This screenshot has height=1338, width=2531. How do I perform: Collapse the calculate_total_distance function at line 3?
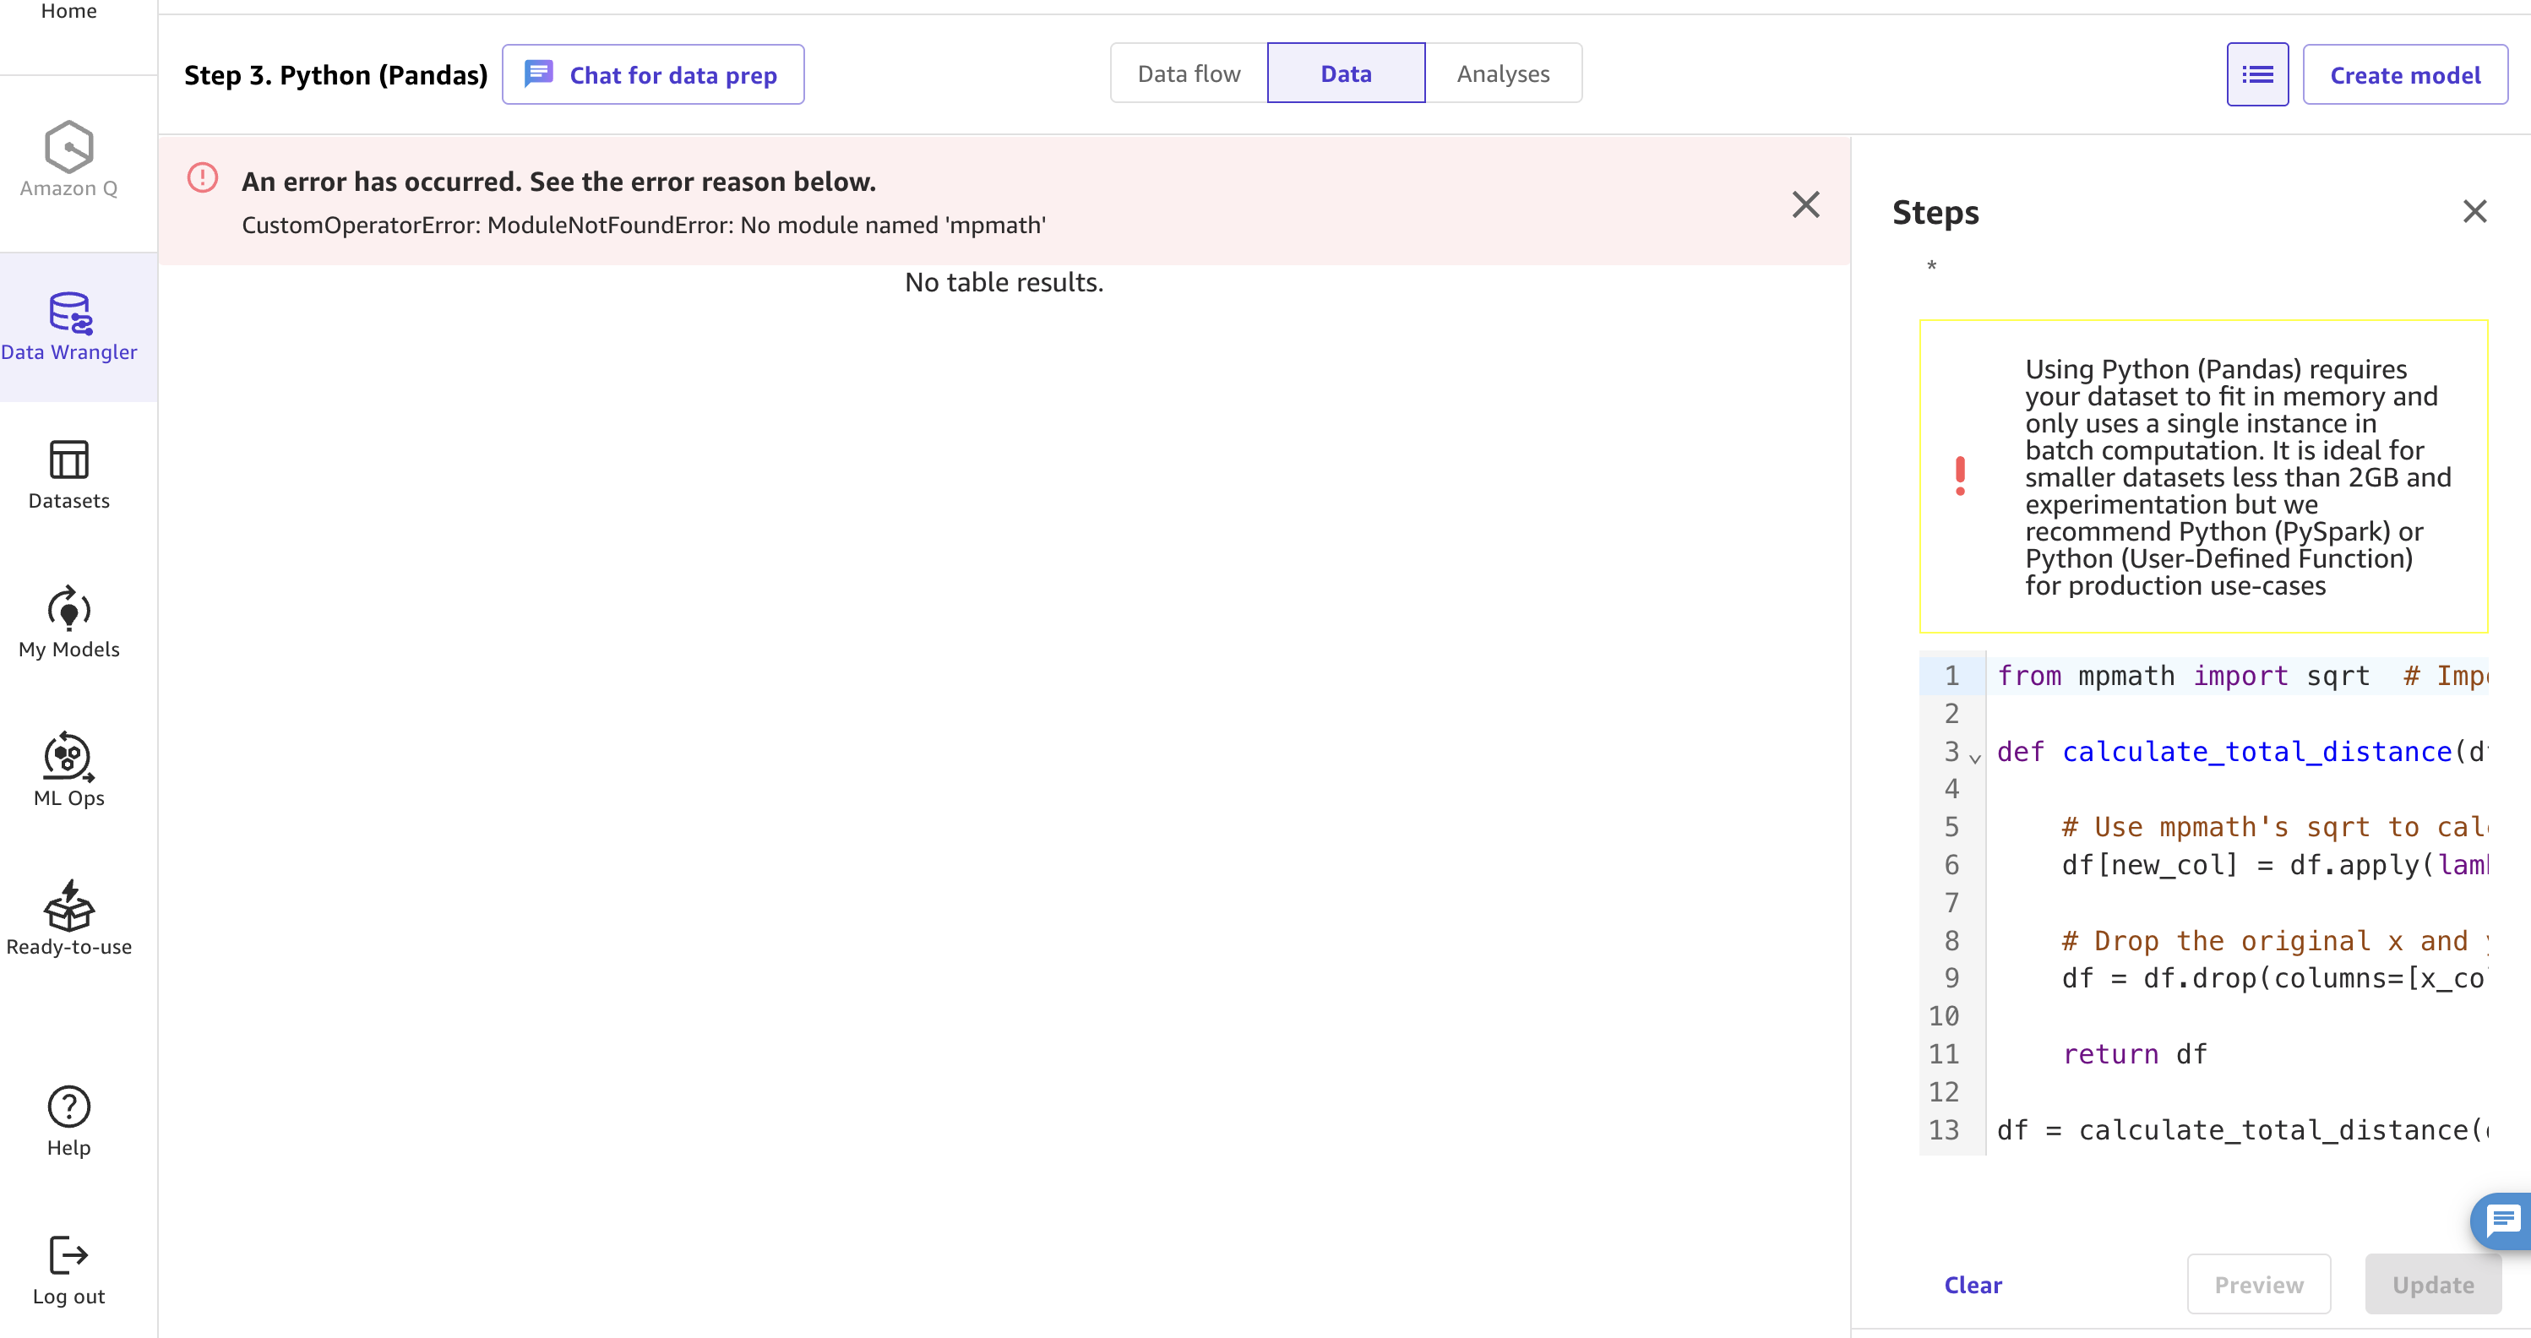pyautogui.click(x=1977, y=758)
